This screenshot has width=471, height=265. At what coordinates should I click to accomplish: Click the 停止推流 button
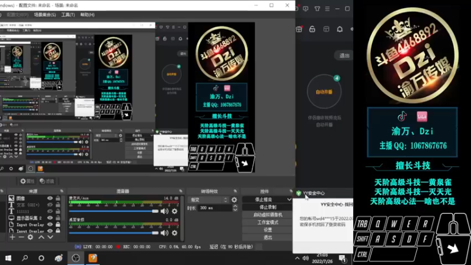(264, 200)
